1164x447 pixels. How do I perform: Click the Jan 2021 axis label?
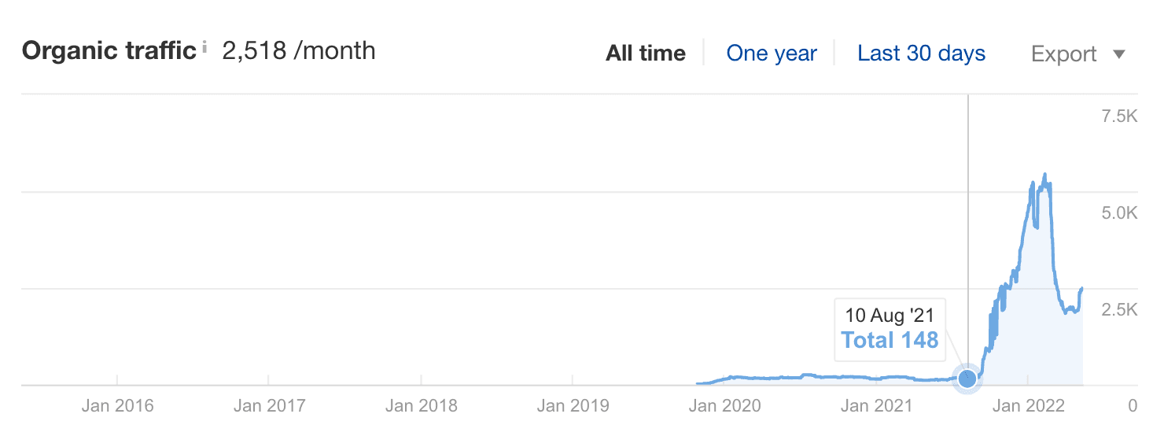coord(876,406)
